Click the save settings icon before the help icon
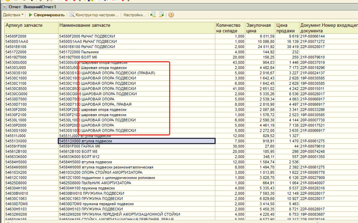 pyautogui.click(x=161, y=15)
